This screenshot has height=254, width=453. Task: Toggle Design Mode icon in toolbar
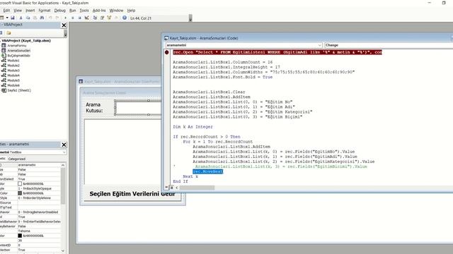[86, 18]
